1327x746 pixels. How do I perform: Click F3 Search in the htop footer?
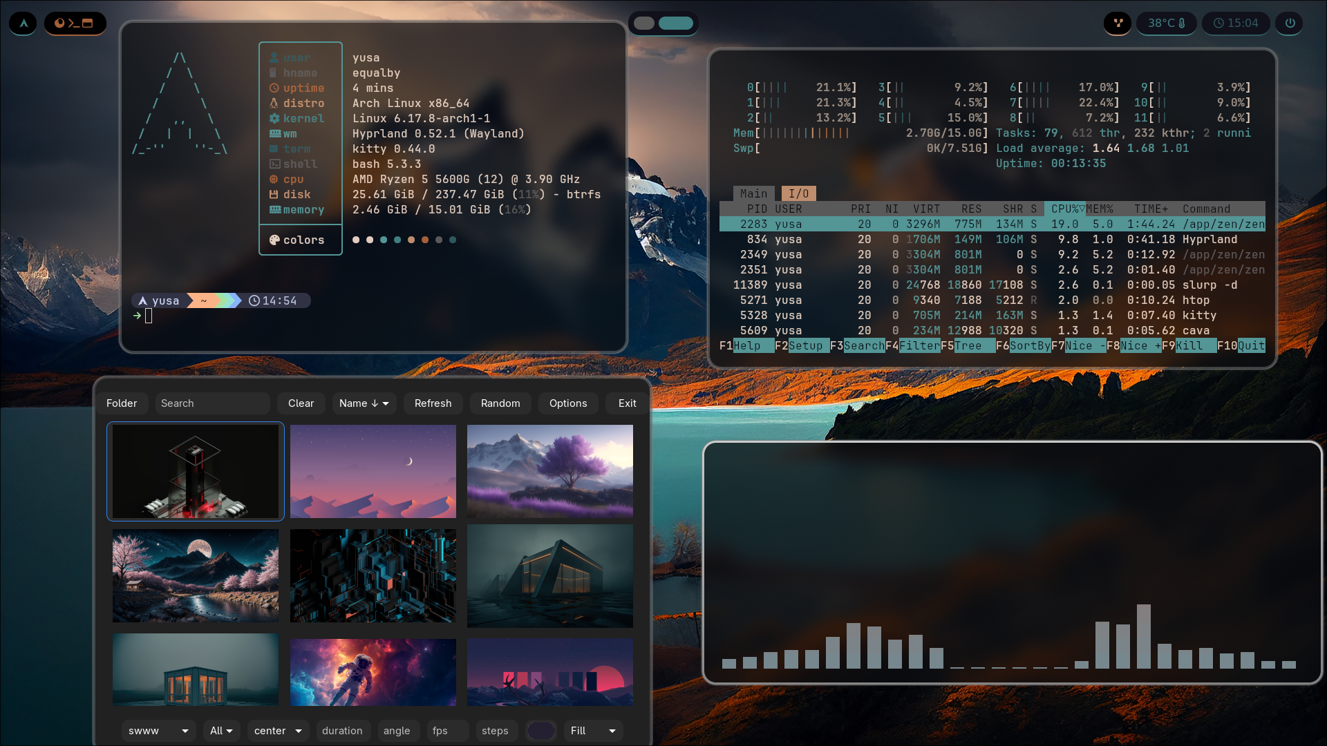coord(857,345)
